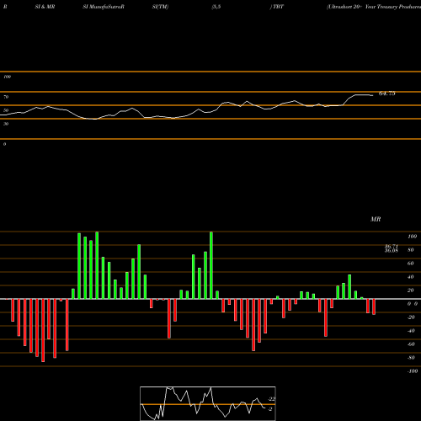The width and height of the screenshot is (421, 421).
Task: Click the -22 label in mini chart
Action: (271, 399)
